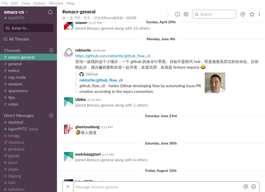265x192 pixels.
Task: Open more options with the vertical dots icon
Action: pos(259,14)
